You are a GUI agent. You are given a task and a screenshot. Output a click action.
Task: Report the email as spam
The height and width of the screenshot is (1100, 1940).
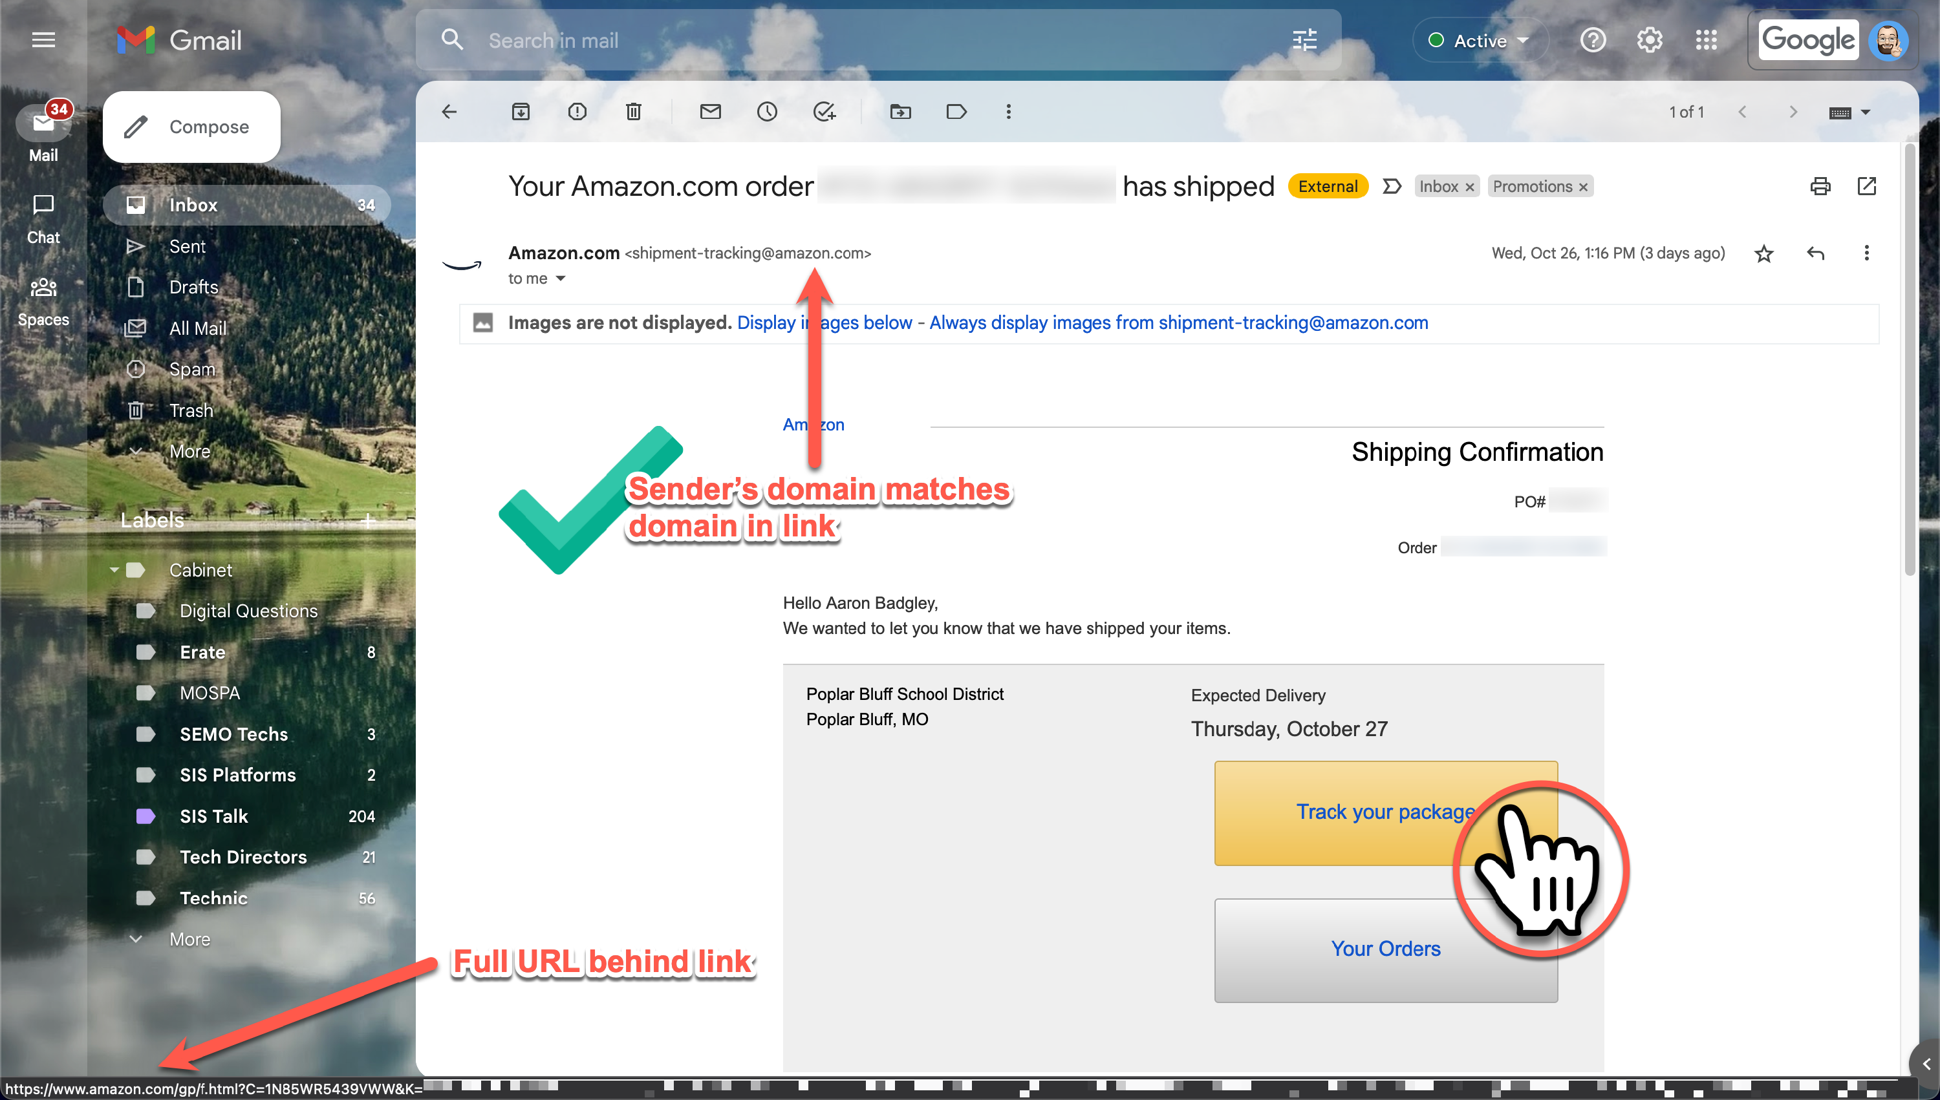(x=577, y=112)
